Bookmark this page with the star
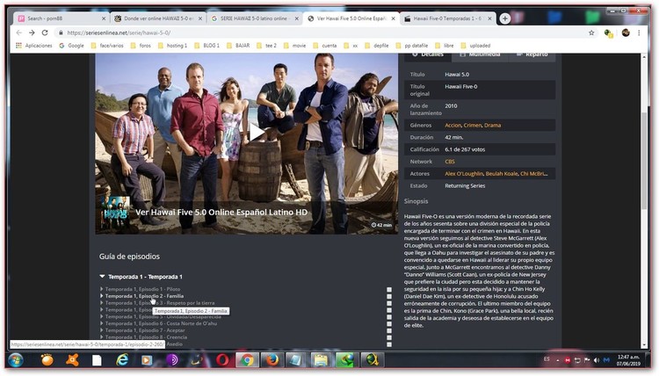 (x=591, y=33)
